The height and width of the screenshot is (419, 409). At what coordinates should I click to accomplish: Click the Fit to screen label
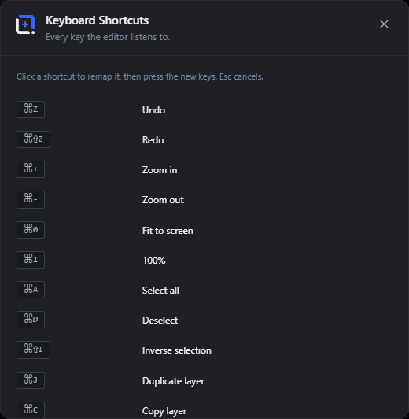click(x=168, y=231)
